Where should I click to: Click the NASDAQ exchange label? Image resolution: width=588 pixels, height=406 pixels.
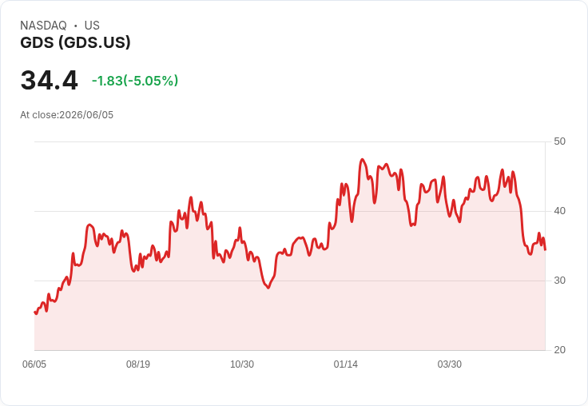43,26
